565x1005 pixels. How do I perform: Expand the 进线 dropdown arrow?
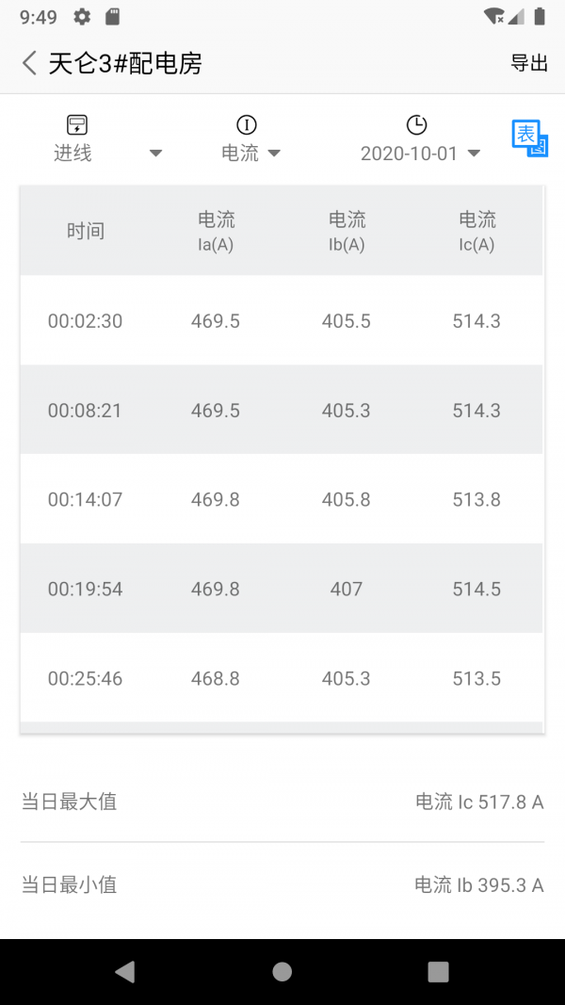click(156, 154)
